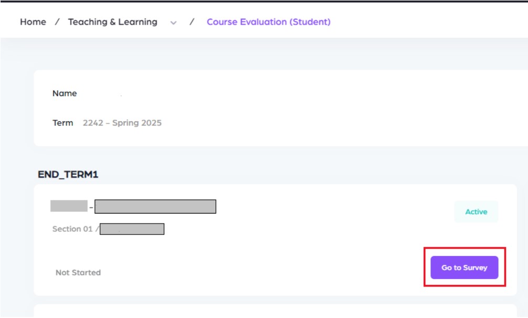
Task: Click the partially visible card at bottom
Action: (x=275, y=311)
